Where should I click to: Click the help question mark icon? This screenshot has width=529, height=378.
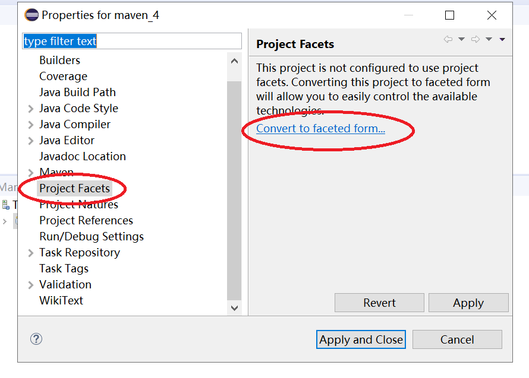tap(36, 339)
